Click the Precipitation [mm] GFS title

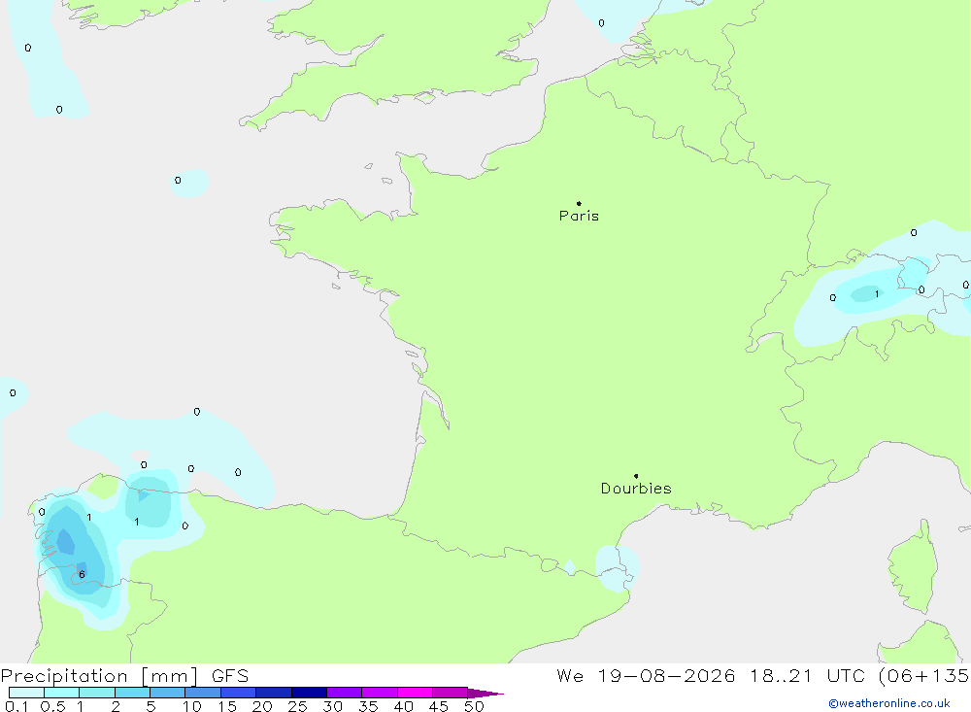(x=124, y=675)
